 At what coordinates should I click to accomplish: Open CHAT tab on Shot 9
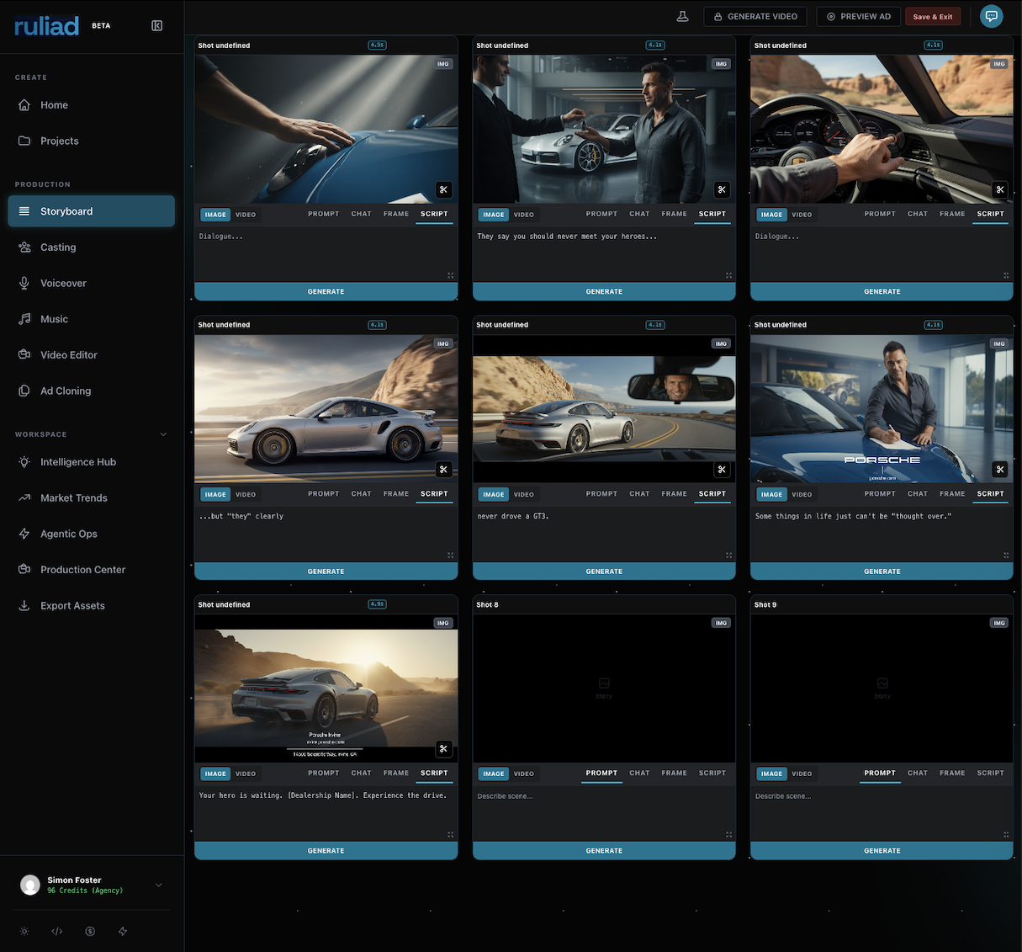[918, 773]
